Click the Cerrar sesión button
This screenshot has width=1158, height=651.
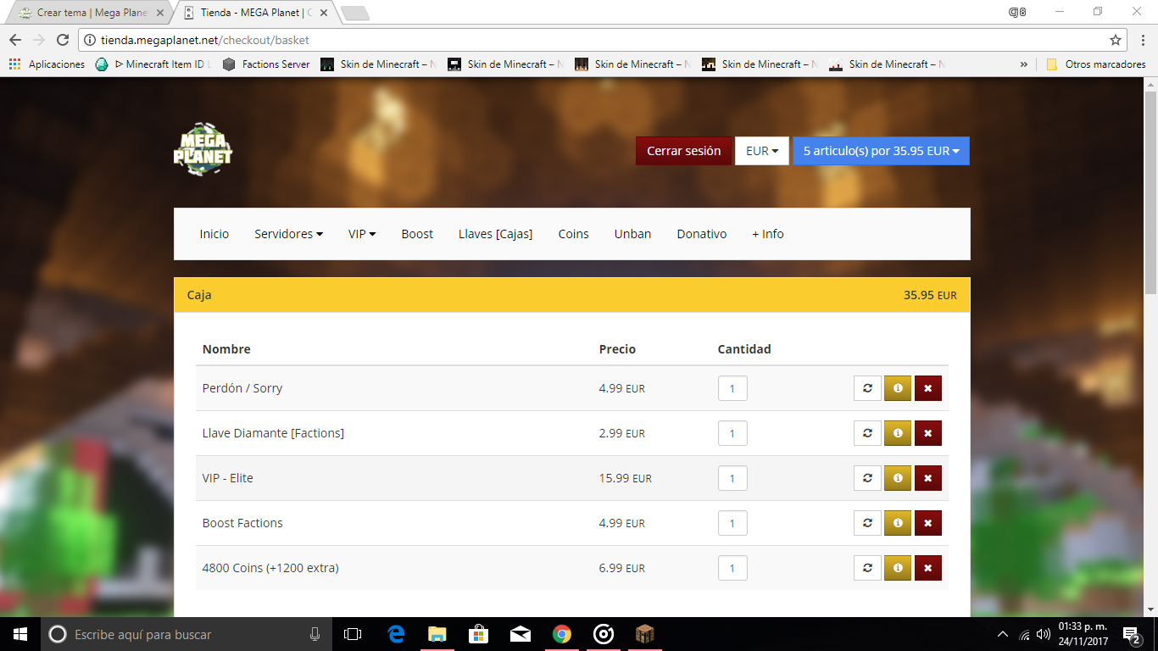pos(684,151)
